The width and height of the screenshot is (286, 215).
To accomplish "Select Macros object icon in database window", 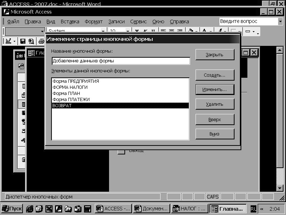I will (x=24, y=131).
